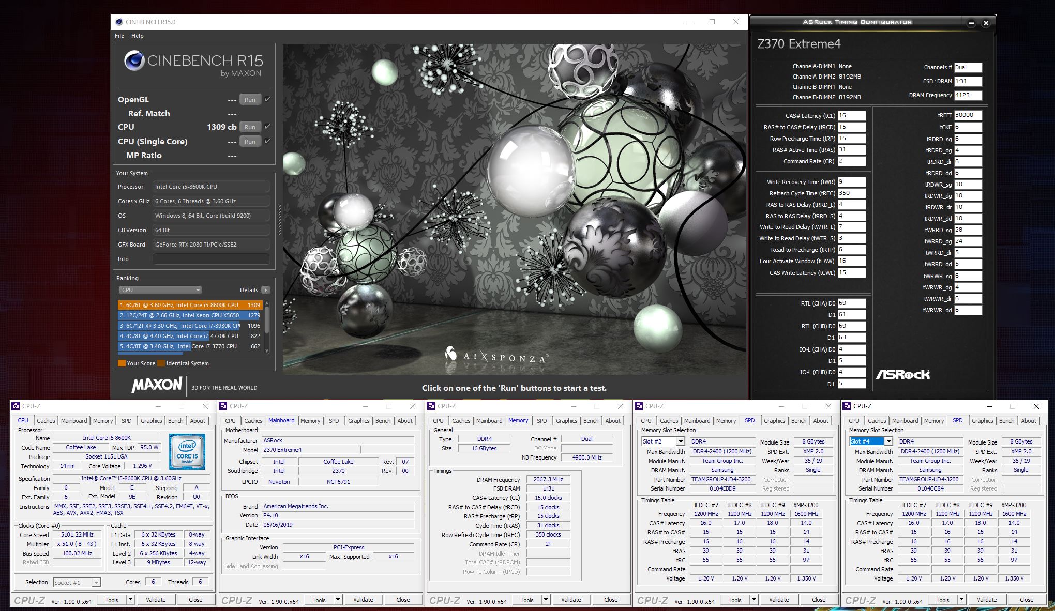Open the File menu in Cinebench

[x=119, y=36]
